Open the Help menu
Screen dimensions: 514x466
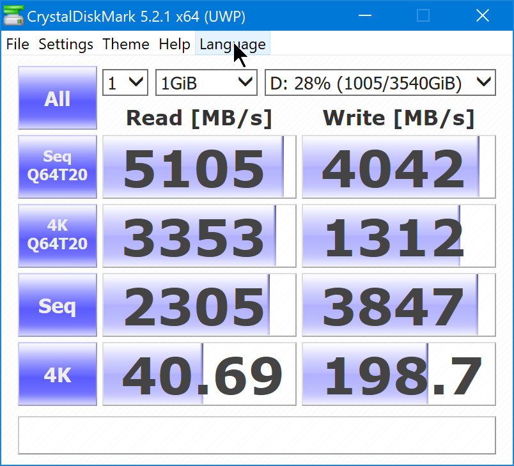[174, 44]
